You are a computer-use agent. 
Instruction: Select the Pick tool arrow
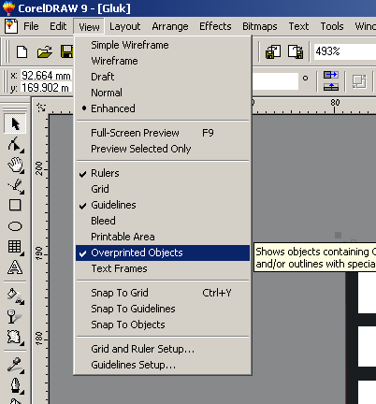coord(15,123)
